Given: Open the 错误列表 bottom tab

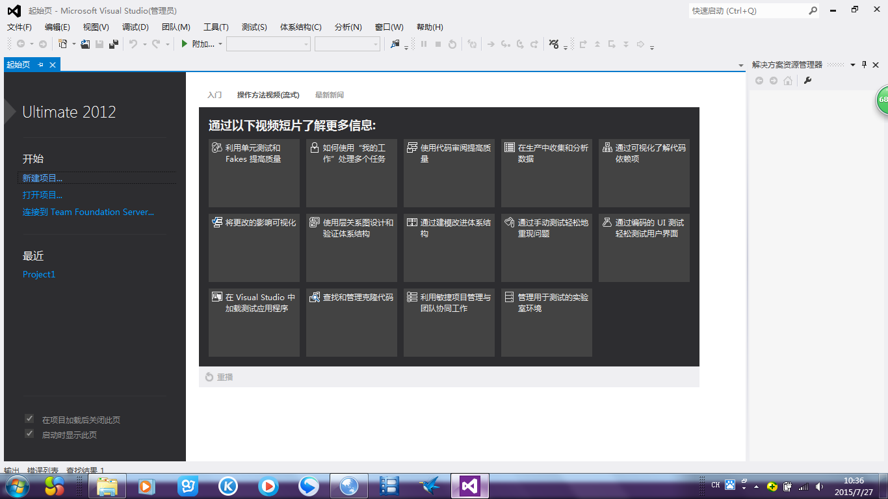Looking at the screenshot, I should [x=43, y=470].
